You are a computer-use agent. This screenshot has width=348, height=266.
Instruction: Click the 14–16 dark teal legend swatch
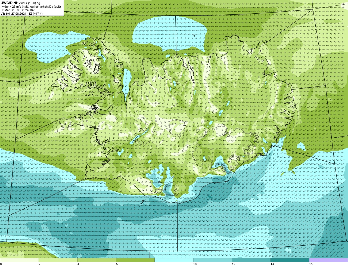pyautogui.click(x=290, y=260)
